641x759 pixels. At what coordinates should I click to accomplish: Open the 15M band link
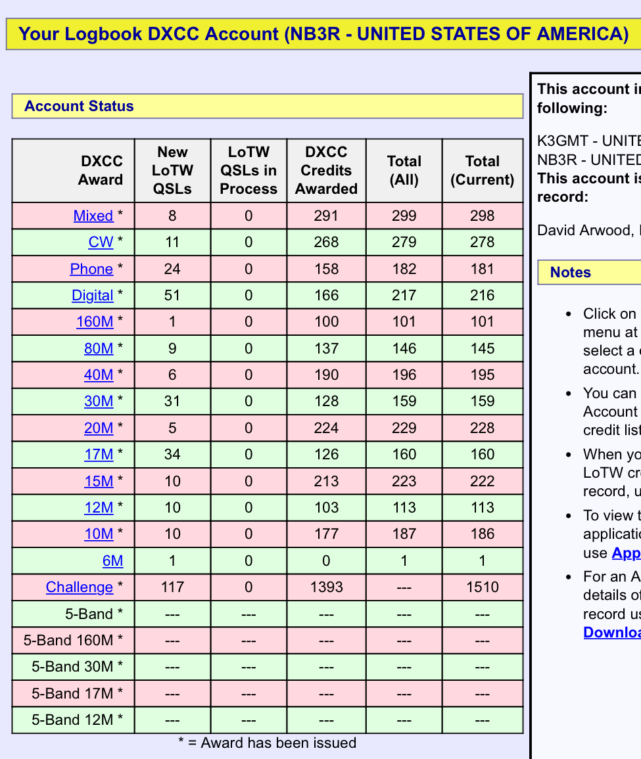click(x=99, y=482)
